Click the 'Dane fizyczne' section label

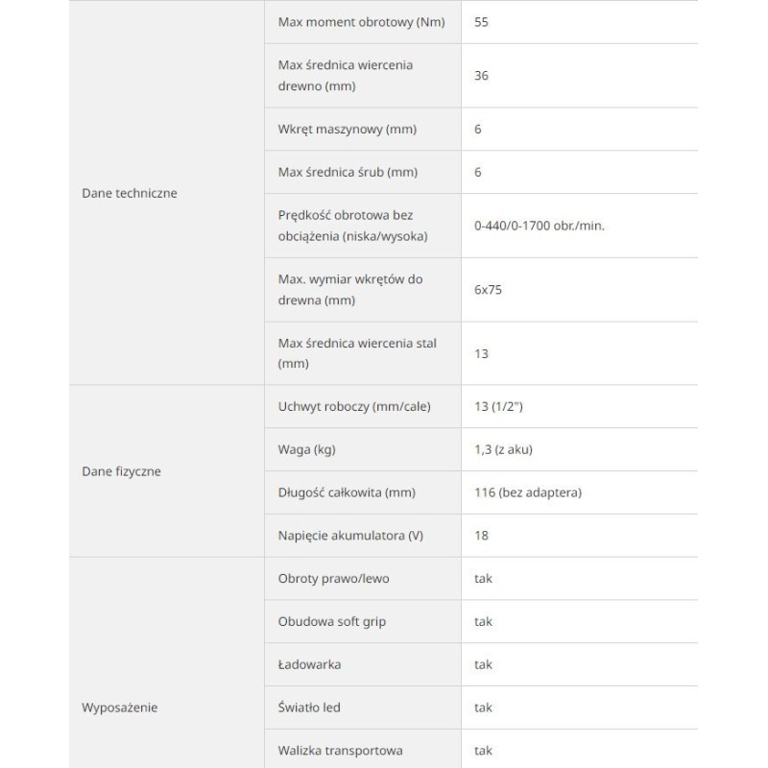(x=122, y=471)
